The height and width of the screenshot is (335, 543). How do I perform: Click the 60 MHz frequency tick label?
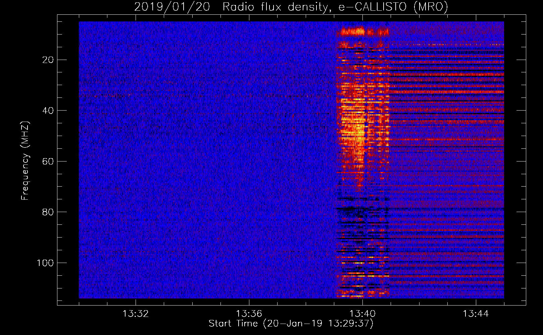pos(48,161)
